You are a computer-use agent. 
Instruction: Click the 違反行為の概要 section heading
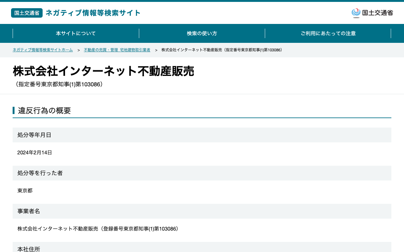point(45,111)
